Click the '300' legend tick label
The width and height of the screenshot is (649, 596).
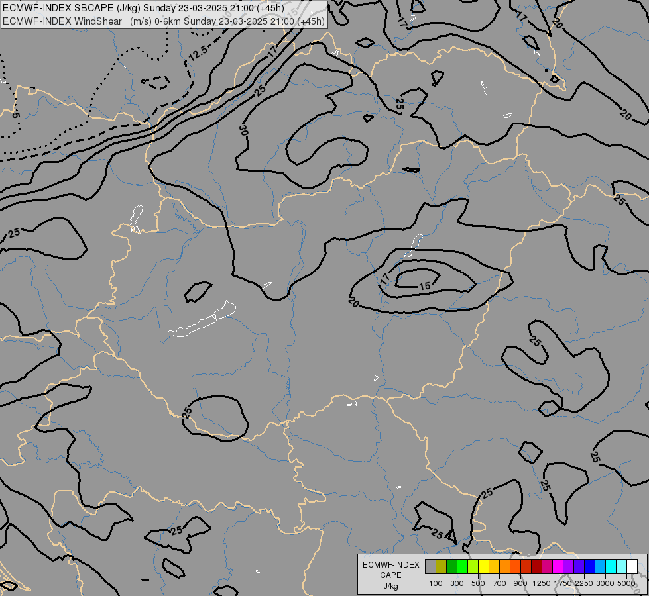tap(457, 583)
